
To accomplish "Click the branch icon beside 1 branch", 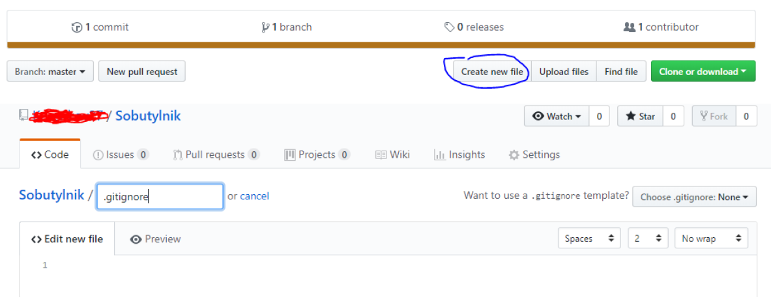I will (x=265, y=27).
